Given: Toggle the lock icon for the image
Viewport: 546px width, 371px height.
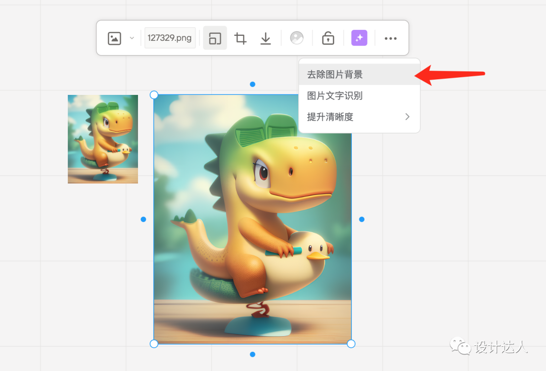Looking at the screenshot, I should click(x=328, y=38).
